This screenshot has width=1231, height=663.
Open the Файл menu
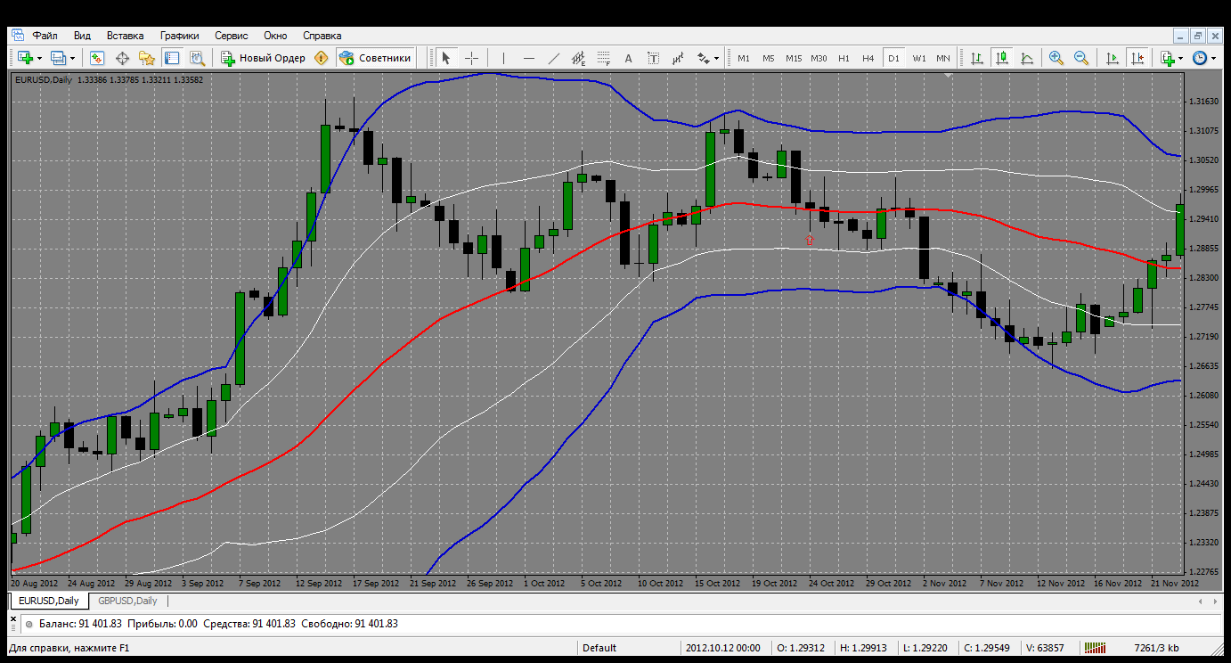click(x=45, y=36)
